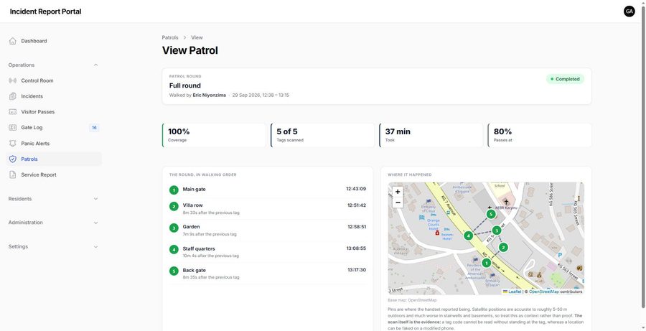
Task: Click the Gate Log icon
Action: [13, 127]
